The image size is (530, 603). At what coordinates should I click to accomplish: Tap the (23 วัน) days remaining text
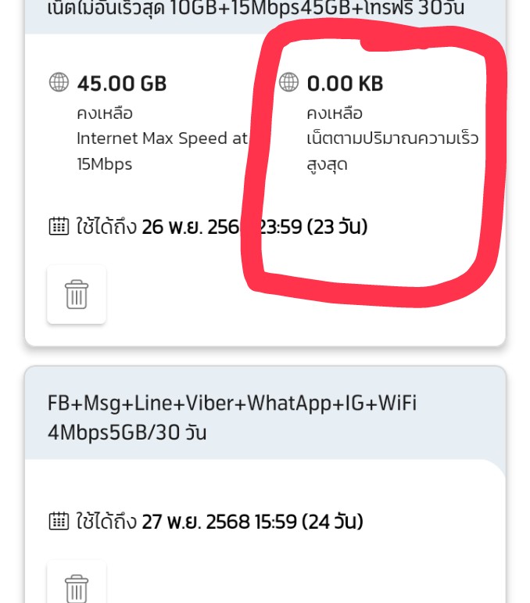[x=337, y=227]
